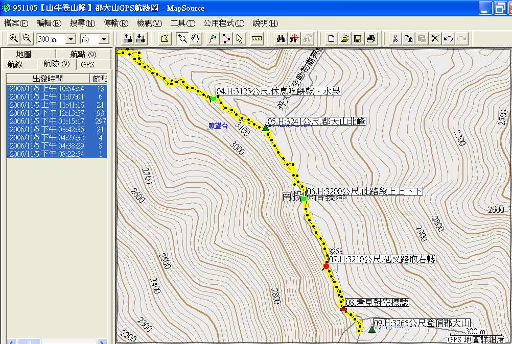Select the hand pan tool

pos(195,39)
